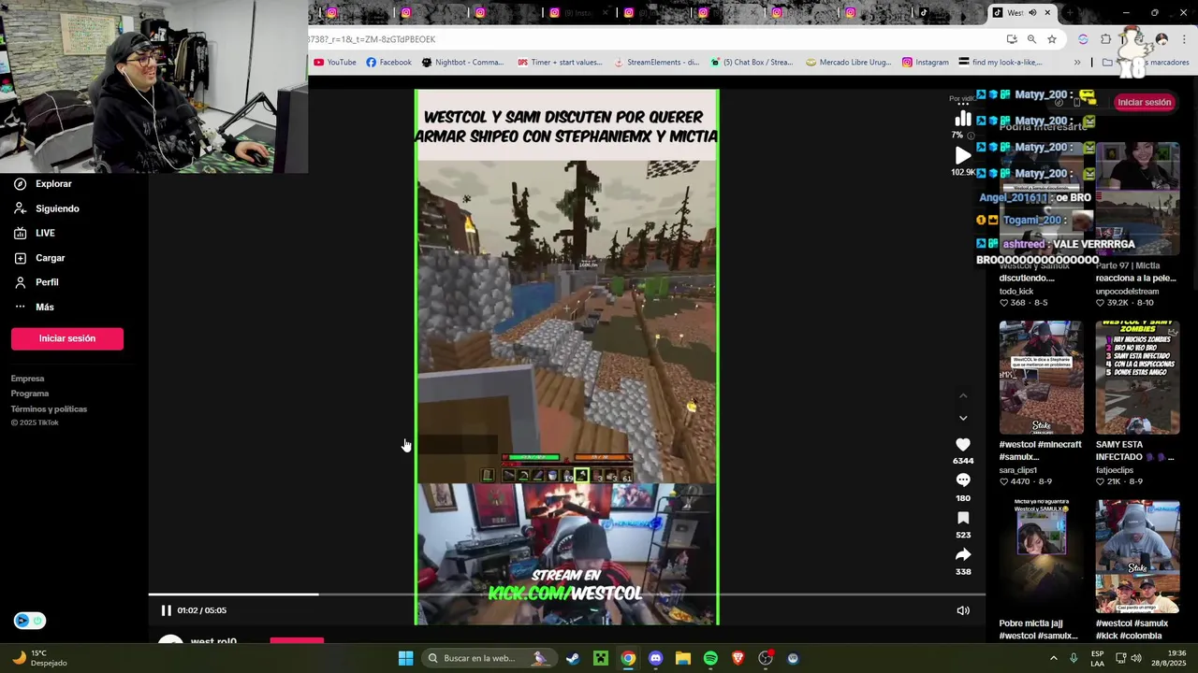Open Siguiendo in TikTok sidebar
This screenshot has width=1198, height=673.
[x=46, y=208]
